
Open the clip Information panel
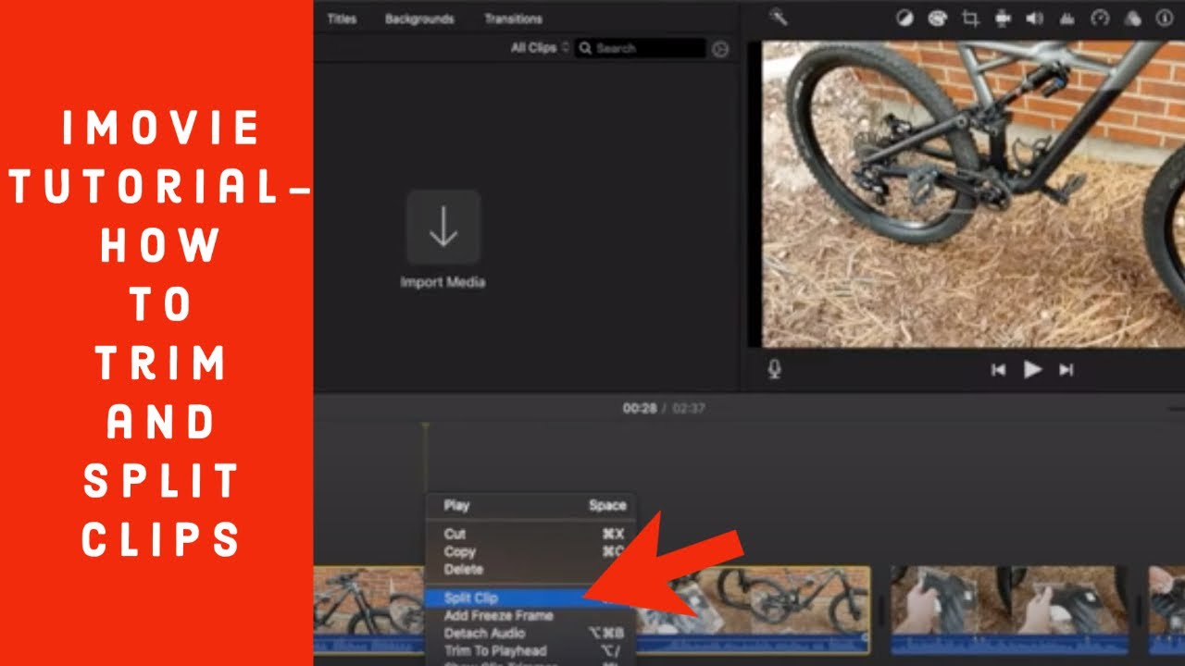[x=1164, y=18]
